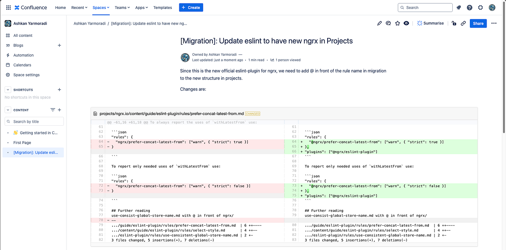Copy the page link using the link icon

pyautogui.click(x=463, y=23)
